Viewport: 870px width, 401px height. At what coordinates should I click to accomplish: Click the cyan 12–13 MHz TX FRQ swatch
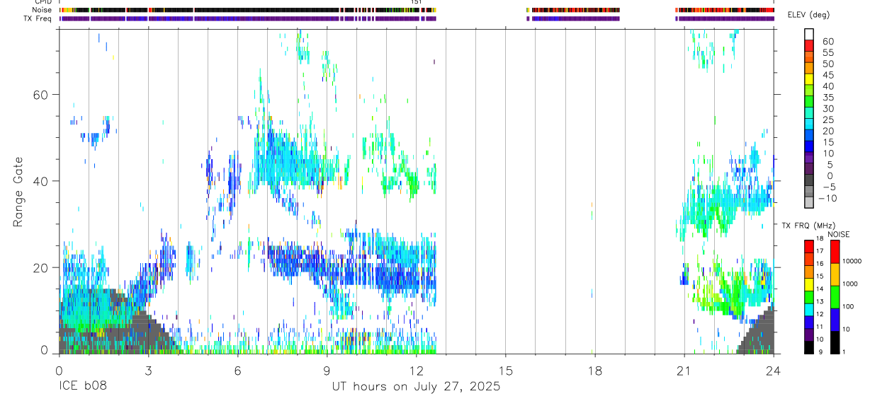(x=808, y=310)
